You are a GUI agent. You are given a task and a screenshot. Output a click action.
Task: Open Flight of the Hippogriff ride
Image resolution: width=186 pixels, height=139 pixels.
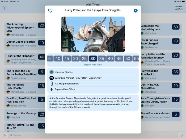tap(25, 59)
